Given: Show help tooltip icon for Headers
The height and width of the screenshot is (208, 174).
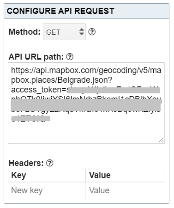Looking at the screenshot, I should click(x=50, y=163).
